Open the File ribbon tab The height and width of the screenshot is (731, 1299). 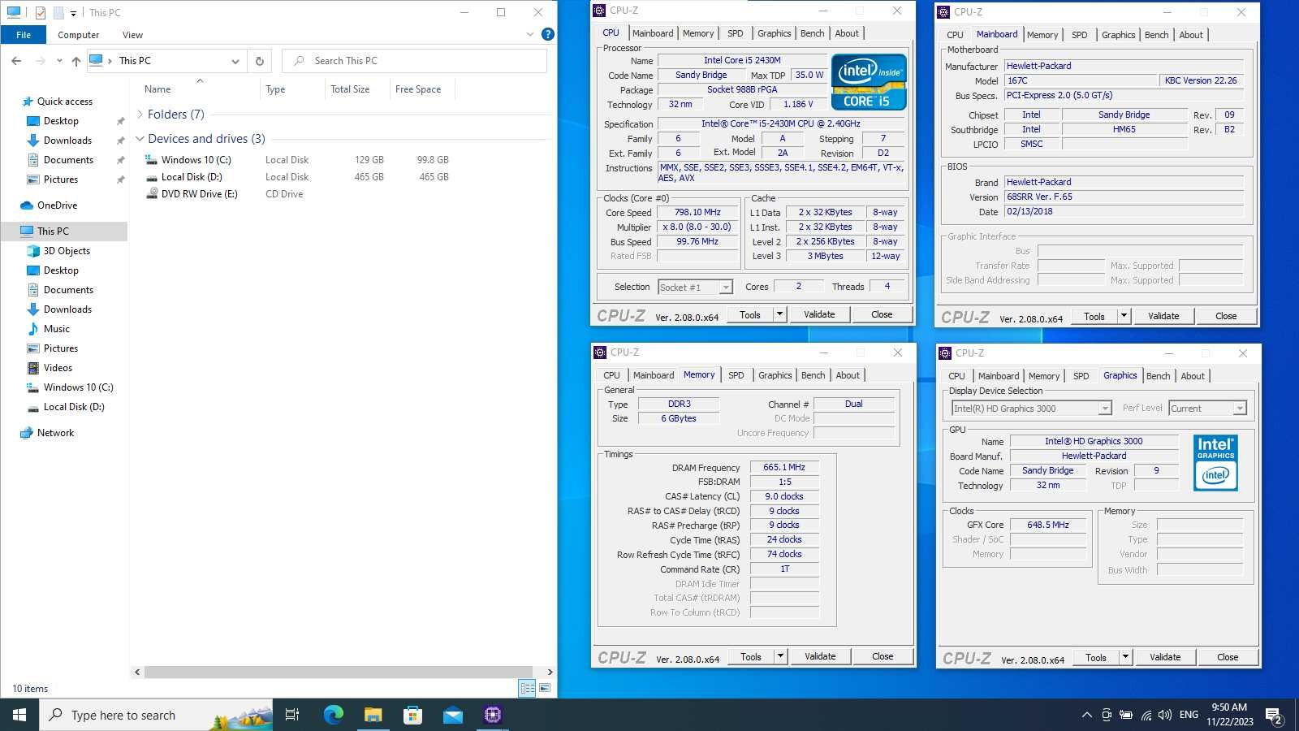coord(24,35)
